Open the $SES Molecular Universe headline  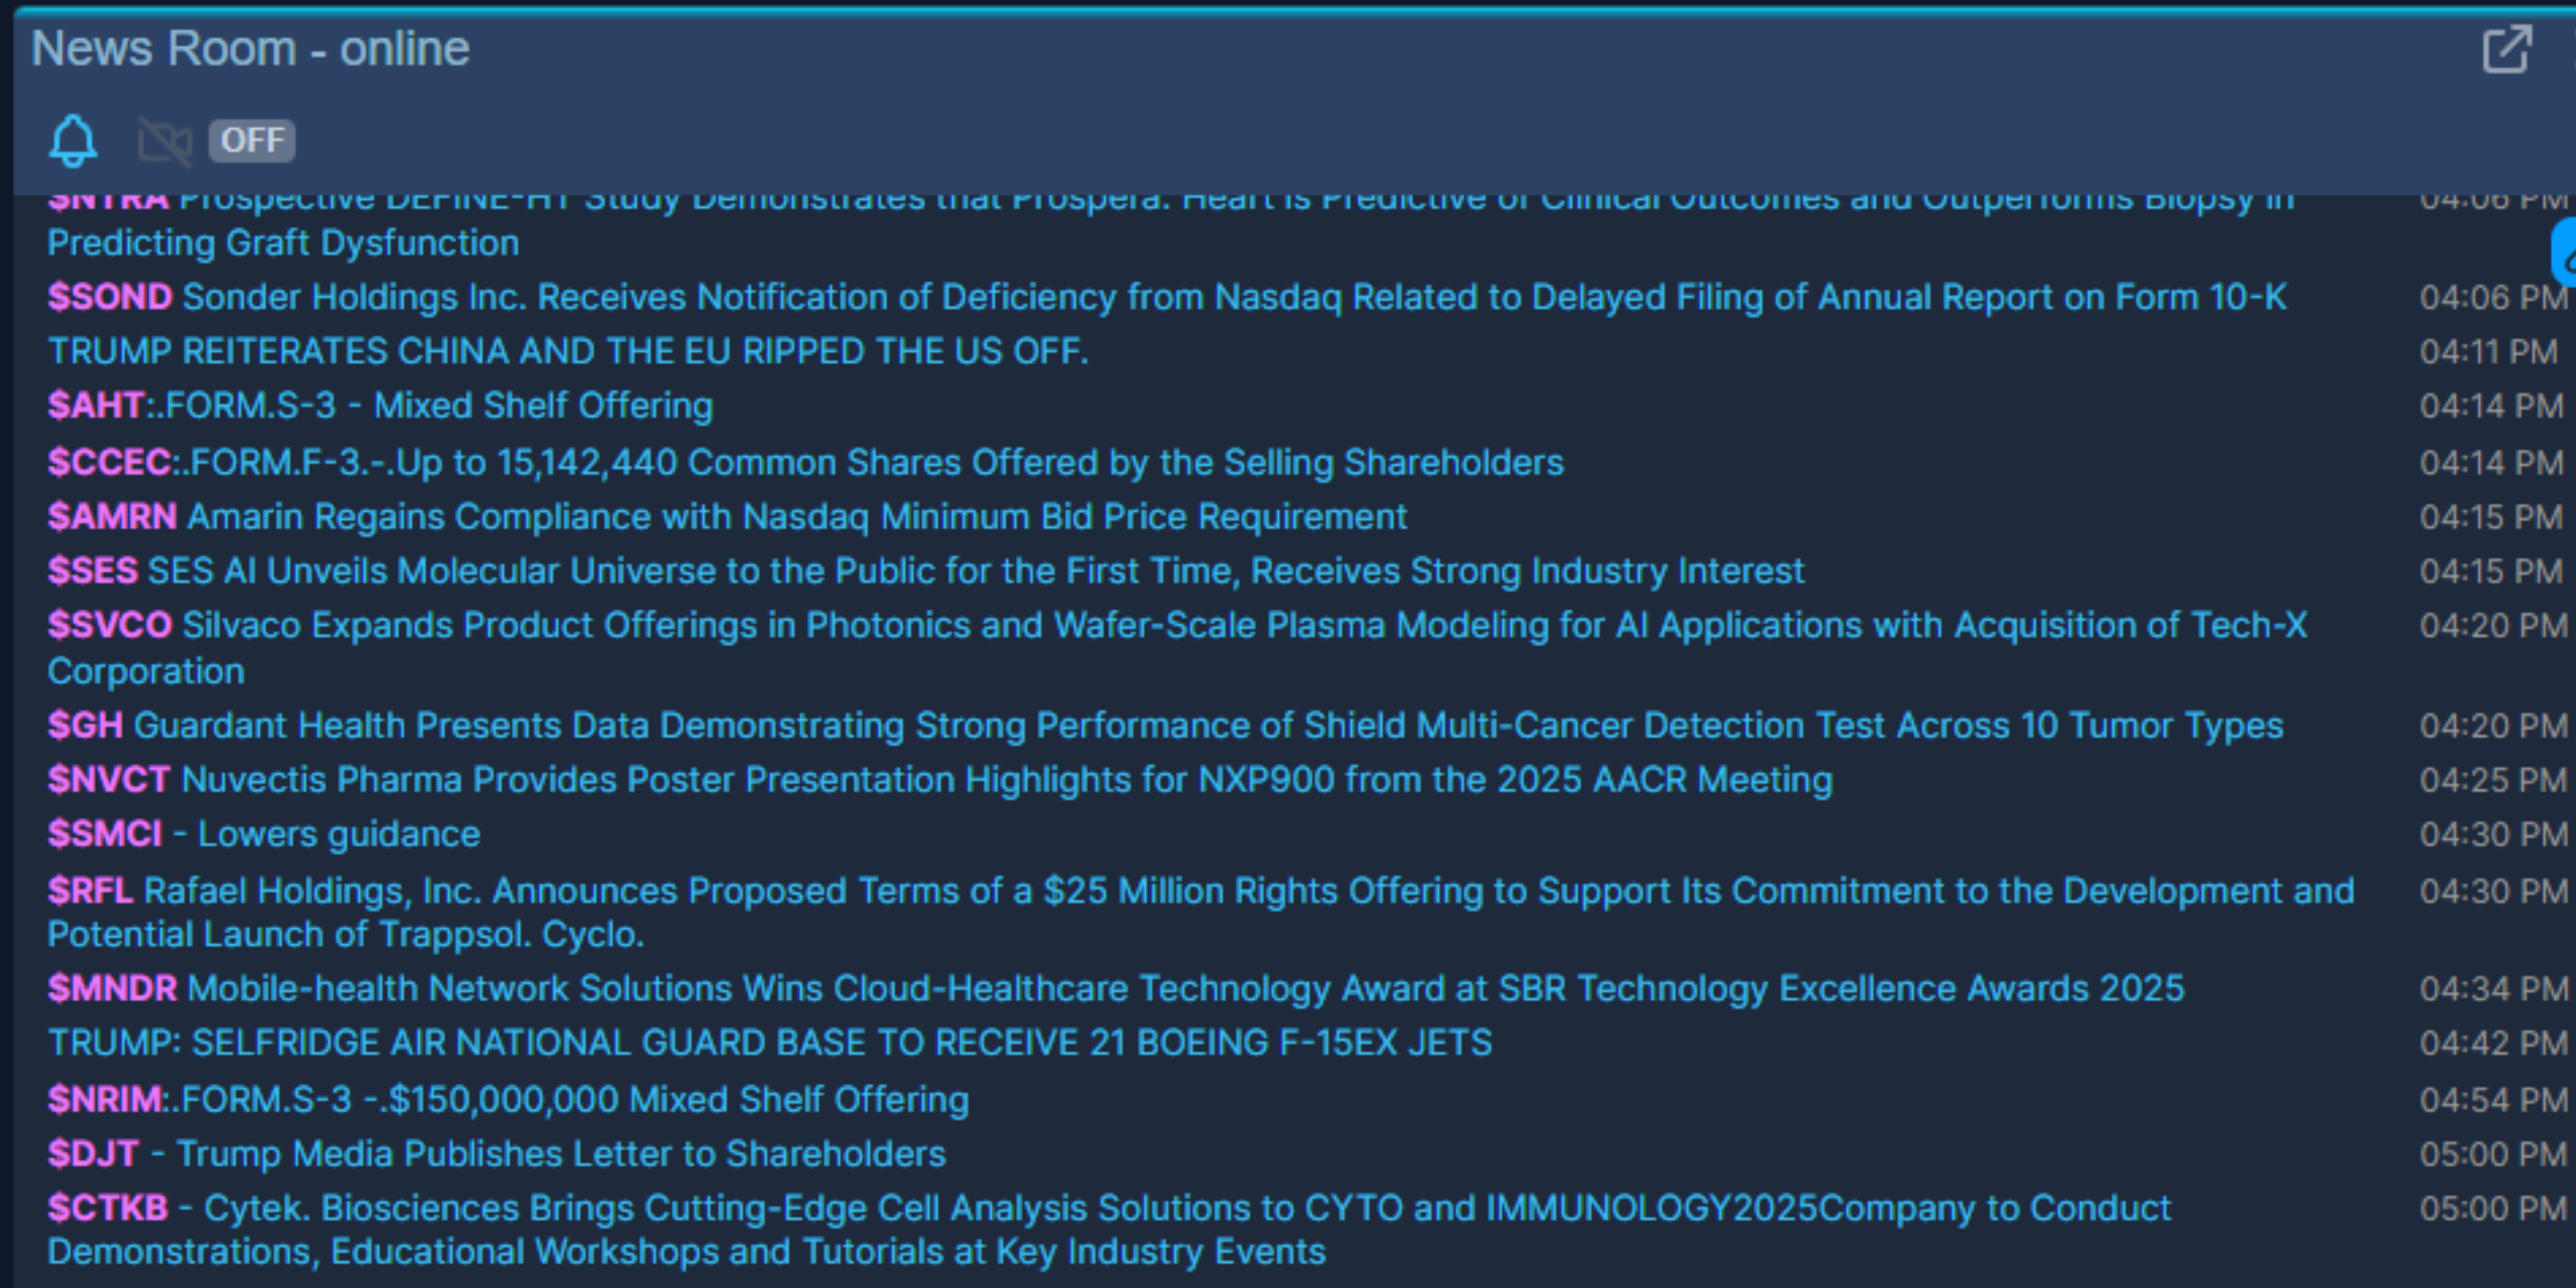pos(926,571)
